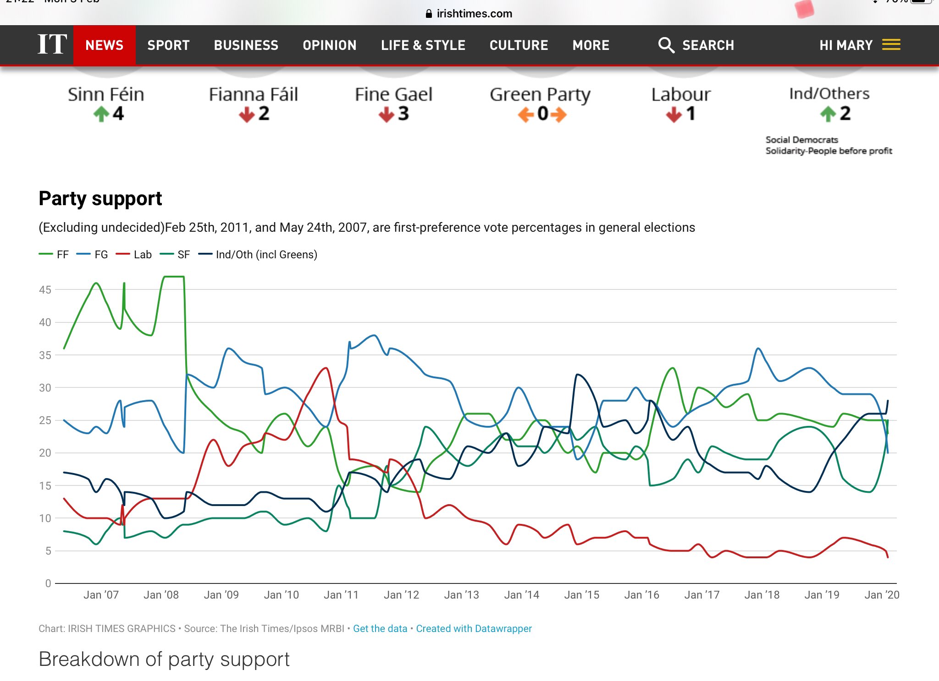Tap the yellow hamburger menu icon
Screen dimensions: 939x681
pos(891,44)
